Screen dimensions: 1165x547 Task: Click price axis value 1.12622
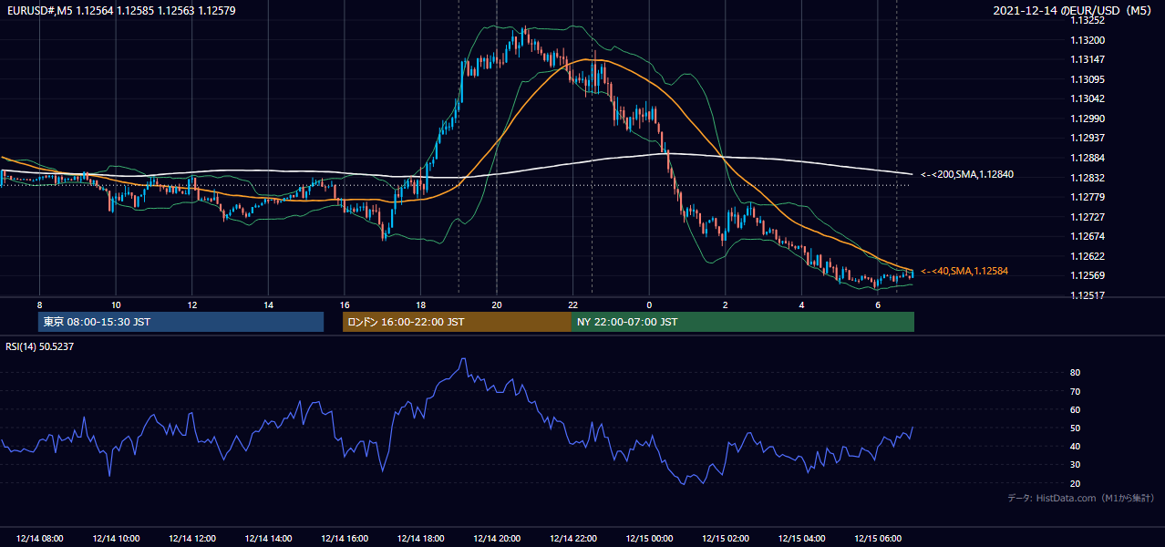pyautogui.click(x=1089, y=256)
